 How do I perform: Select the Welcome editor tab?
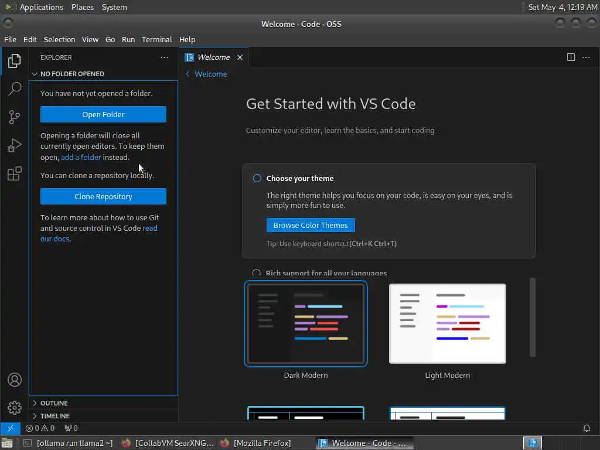pos(213,57)
